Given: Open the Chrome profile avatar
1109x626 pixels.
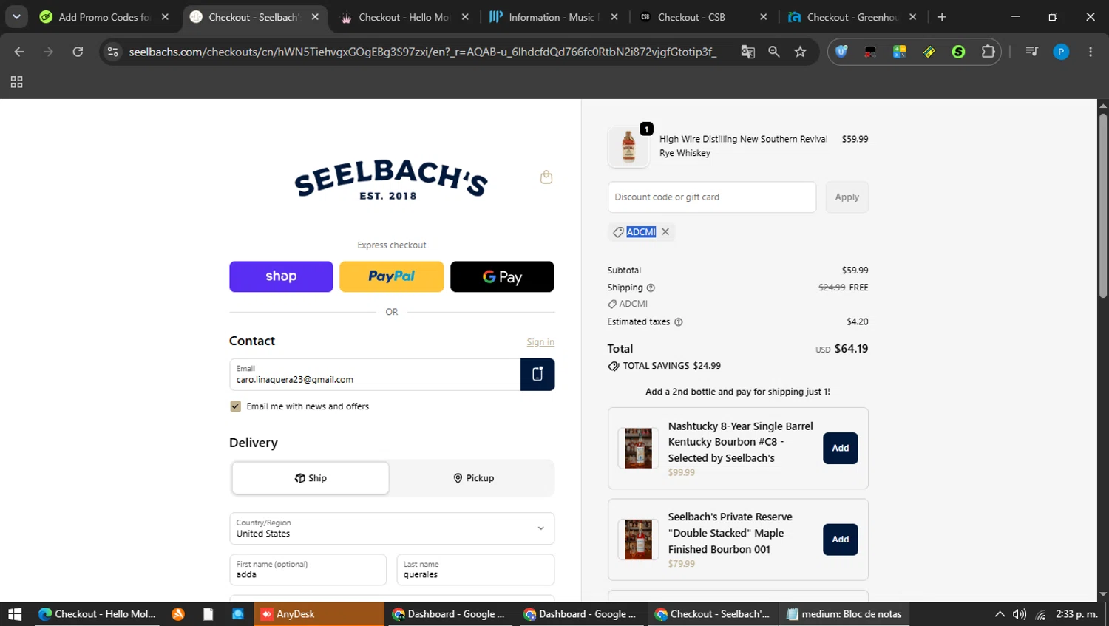Looking at the screenshot, I should [x=1061, y=52].
